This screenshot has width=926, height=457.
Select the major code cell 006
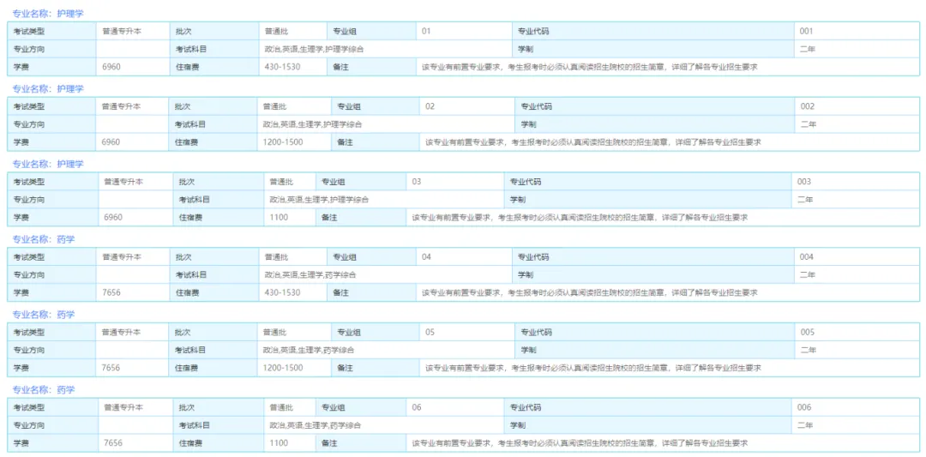[803, 407]
